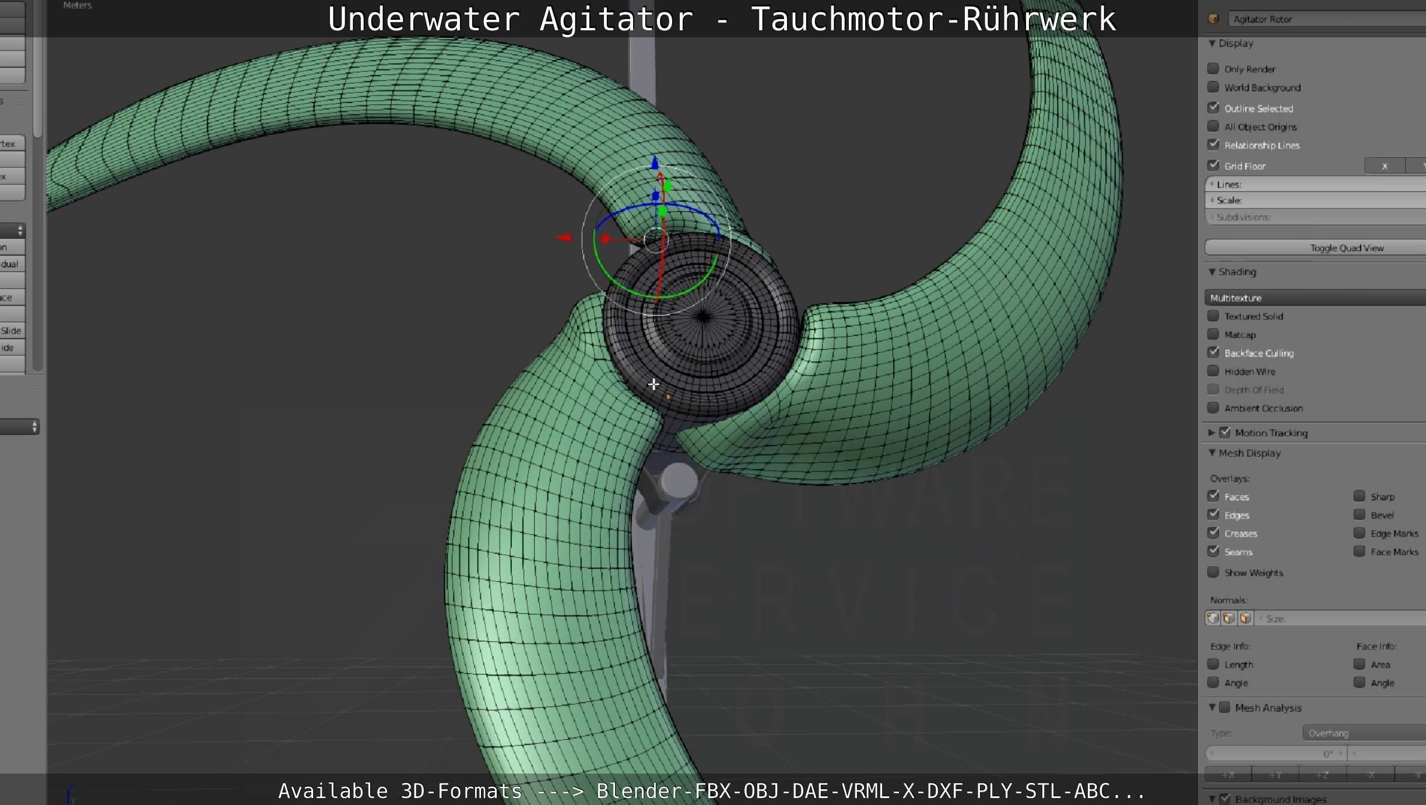Click the Agitator Rotor name field
This screenshot has width=1426, height=805.
tap(1327, 19)
